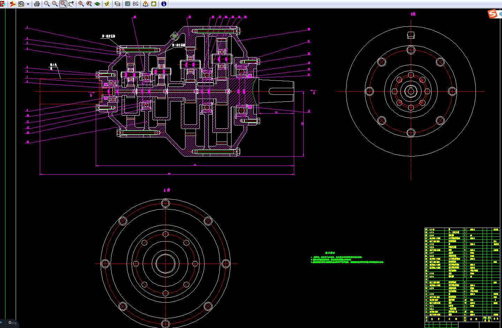Click the red open-drawing icon at far left
Screen dimensions: 502x328
tap(3, 4)
